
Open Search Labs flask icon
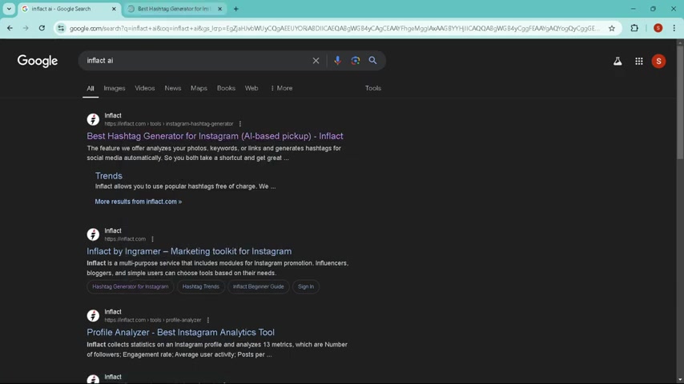pyautogui.click(x=618, y=62)
